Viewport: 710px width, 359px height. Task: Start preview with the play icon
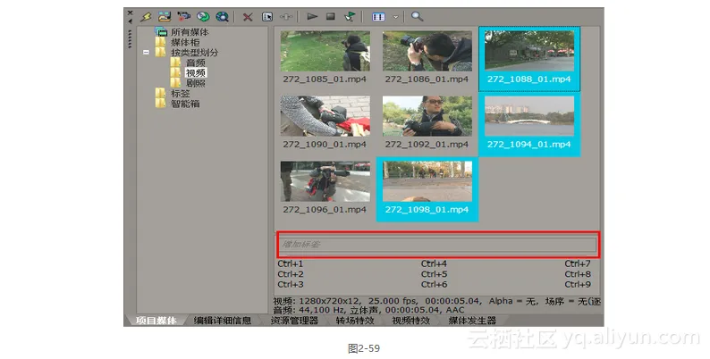tap(312, 17)
